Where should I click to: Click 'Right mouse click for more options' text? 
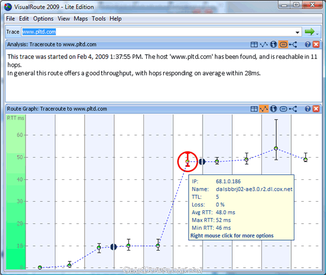[x=232, y=236]
